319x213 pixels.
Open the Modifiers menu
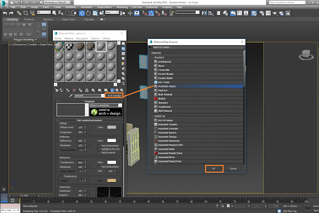click(x=71, y=7)
